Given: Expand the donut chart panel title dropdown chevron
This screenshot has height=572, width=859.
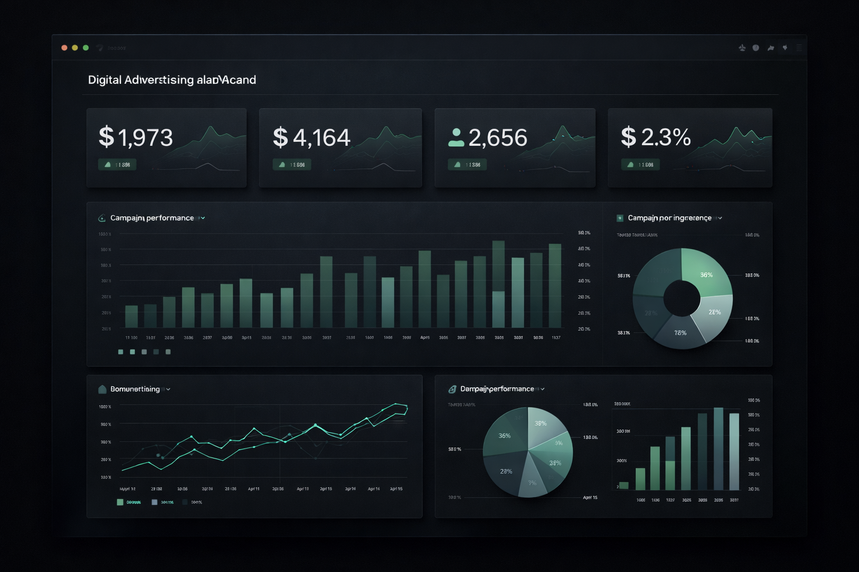Looking at the screenshot, I should [x=720, y=218].
